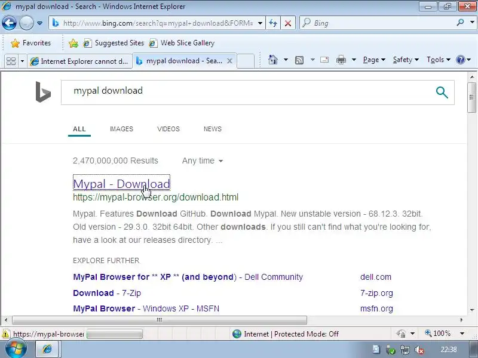Switch to the VIDEOS results tab
Screen dimensions: 478x358
click(168, 129)
